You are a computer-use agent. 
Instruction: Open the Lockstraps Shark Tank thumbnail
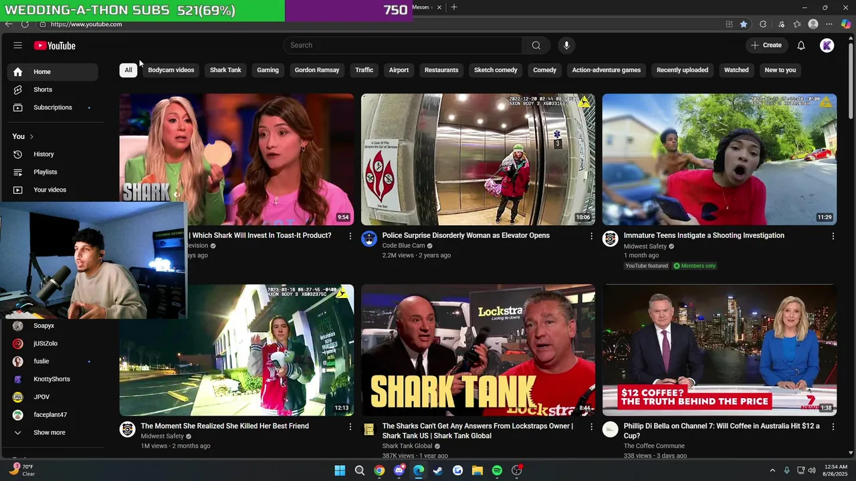click(x=478, y=350)
